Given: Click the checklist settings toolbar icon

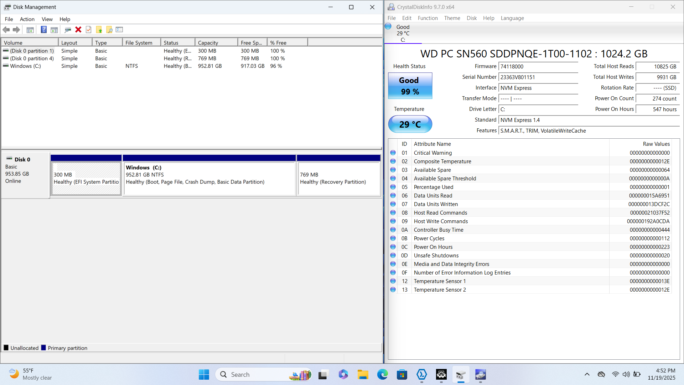Looking at the screenshot, I should coord(119,30).
